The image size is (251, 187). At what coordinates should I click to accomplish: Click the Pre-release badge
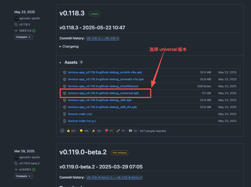(120, 153)
